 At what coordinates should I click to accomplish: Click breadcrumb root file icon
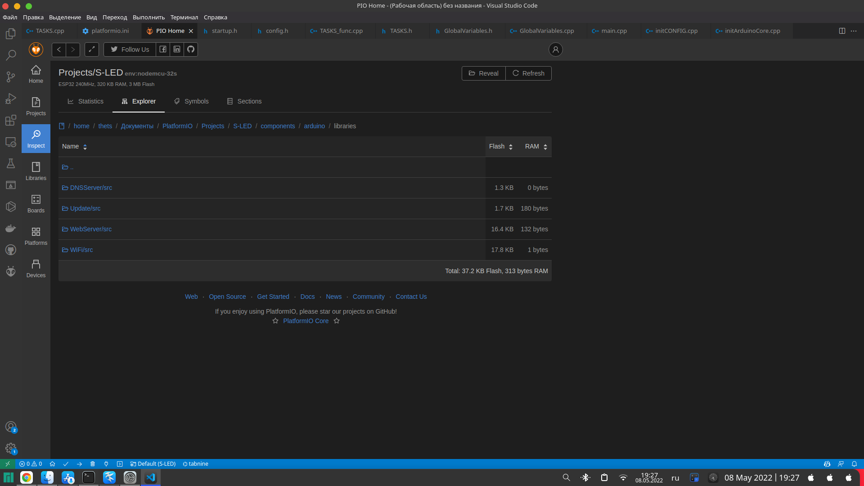coord(62,126)
